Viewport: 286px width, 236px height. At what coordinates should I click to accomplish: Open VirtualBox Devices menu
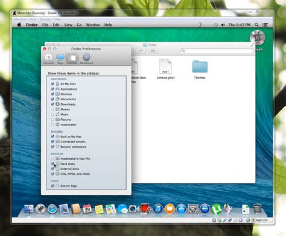pos(45,19)
